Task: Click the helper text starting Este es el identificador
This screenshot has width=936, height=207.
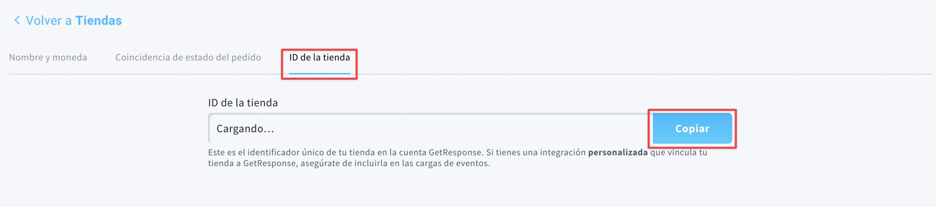Action: (458, 158)
